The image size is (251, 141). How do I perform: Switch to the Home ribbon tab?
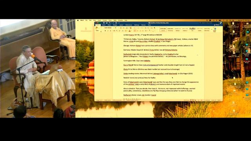[x=98, y=25]
